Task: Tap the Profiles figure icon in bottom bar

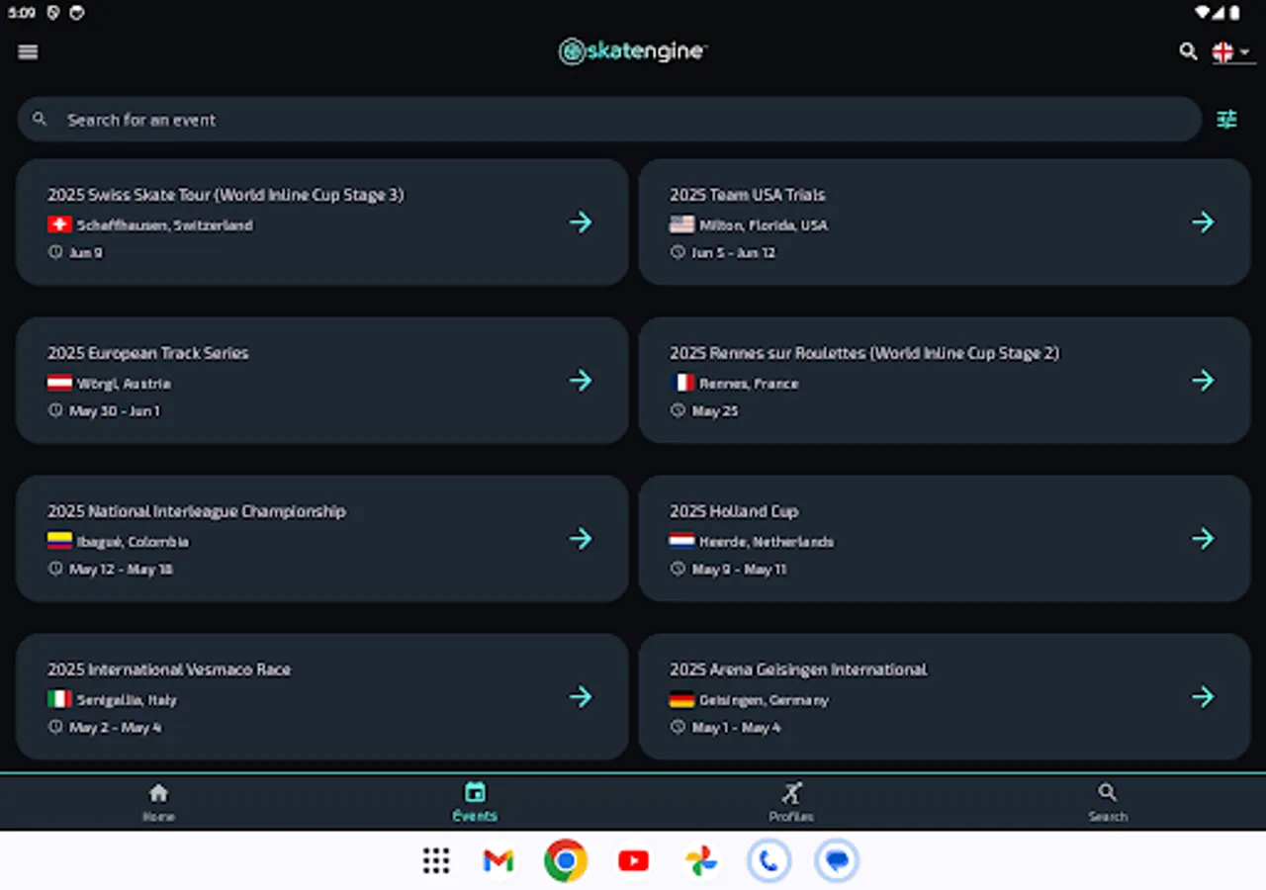Action: (791, 792)
